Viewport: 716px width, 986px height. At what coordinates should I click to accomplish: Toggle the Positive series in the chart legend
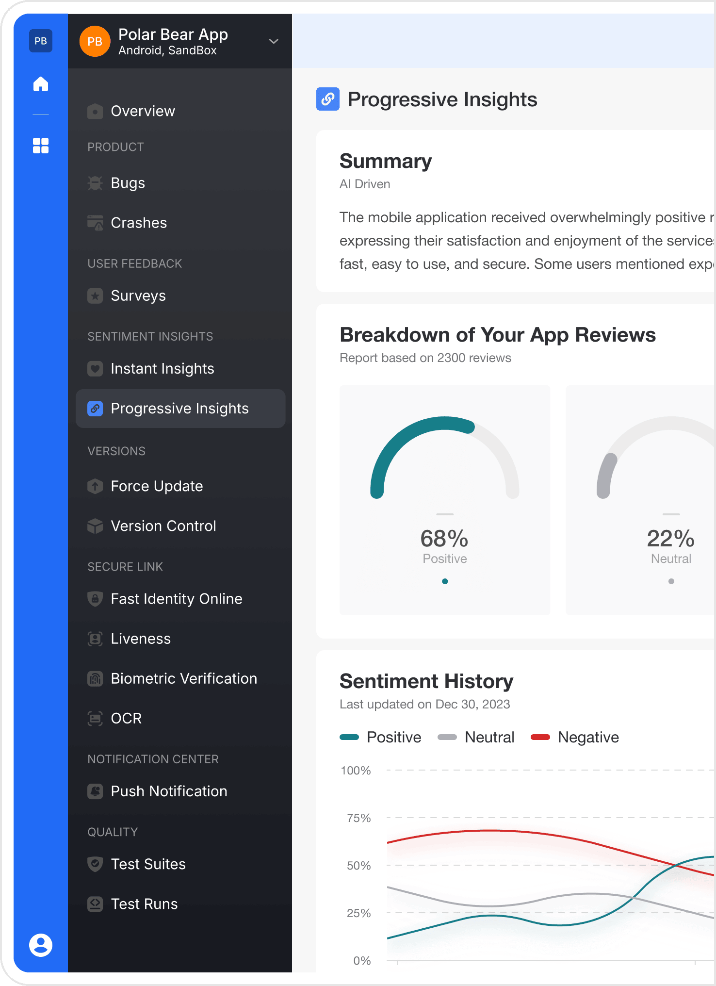[x=381, y=737]
